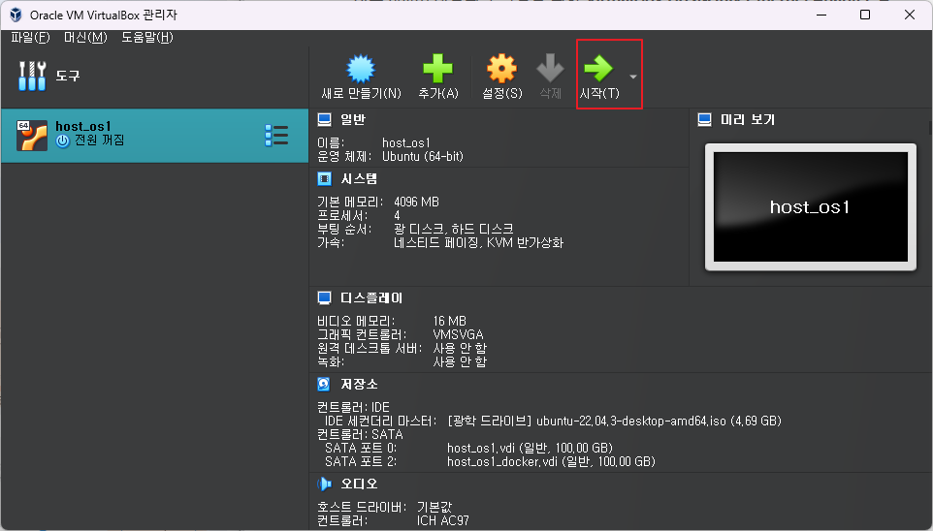Click the host_os1 preview thumbnail
933x531 pixels.
pos(811,207)
